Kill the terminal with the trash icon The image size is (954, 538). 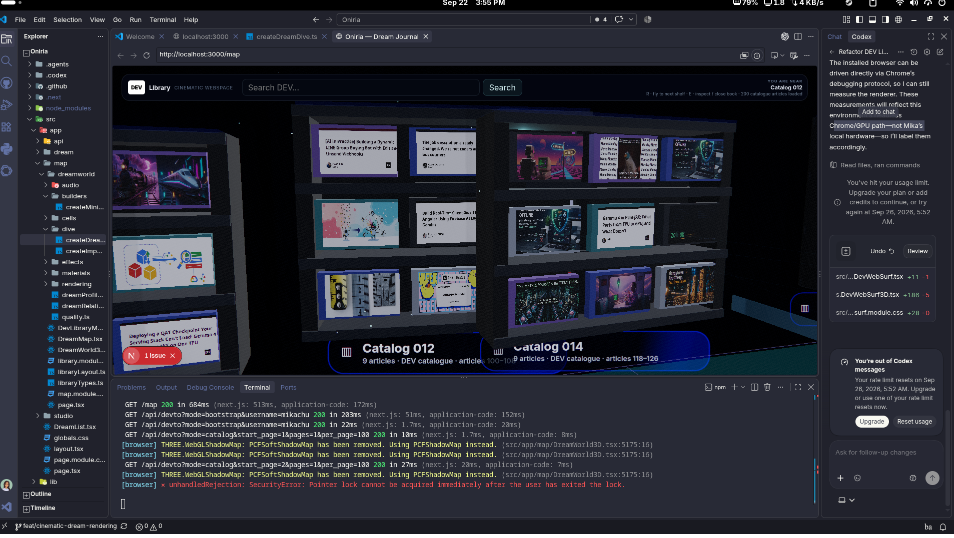point(767,387)
